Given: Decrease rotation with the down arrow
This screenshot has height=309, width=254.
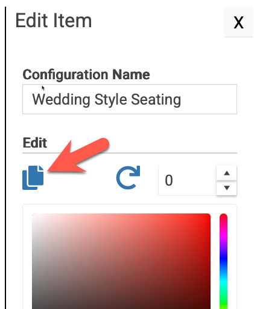Looking at the screenshot, I should 227,188.
